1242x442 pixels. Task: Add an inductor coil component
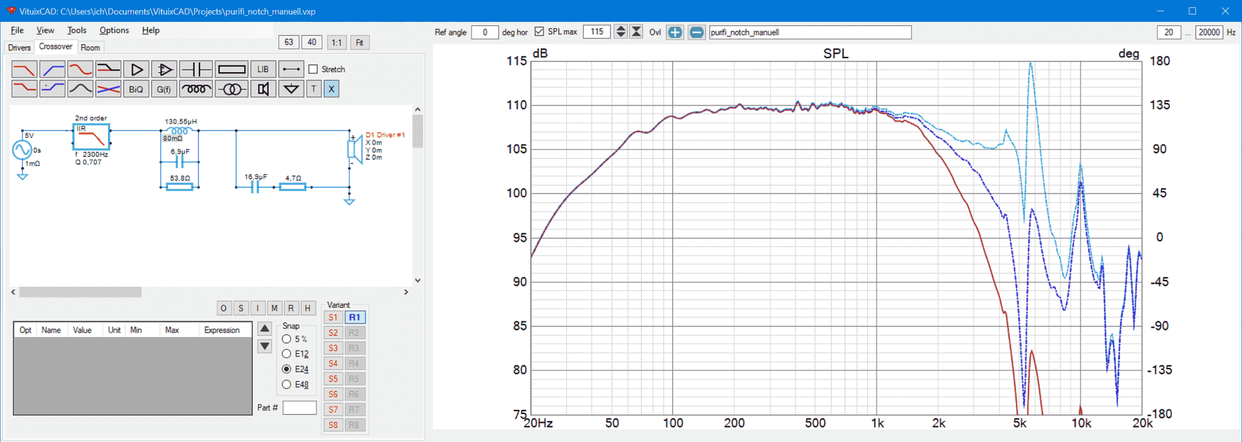(196, 89)
